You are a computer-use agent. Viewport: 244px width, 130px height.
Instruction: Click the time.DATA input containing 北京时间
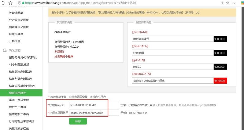point(173,53)
